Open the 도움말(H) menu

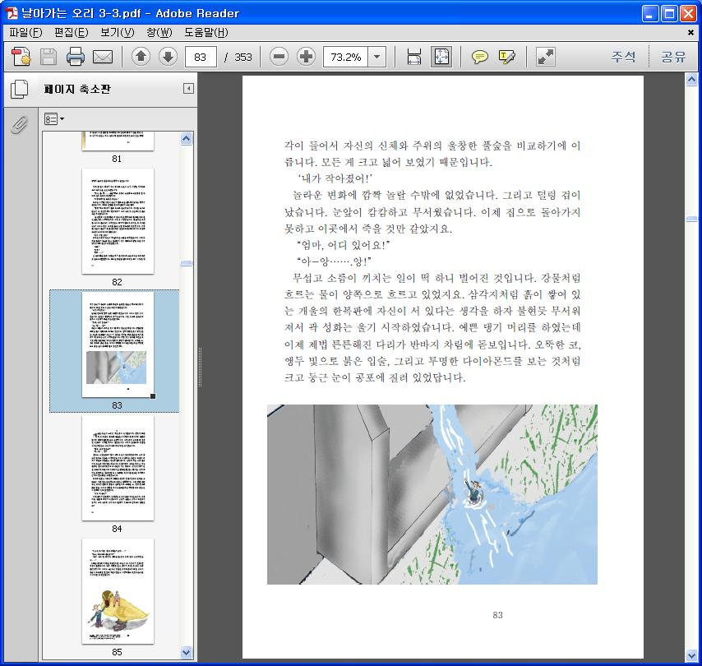pos(206,33)
